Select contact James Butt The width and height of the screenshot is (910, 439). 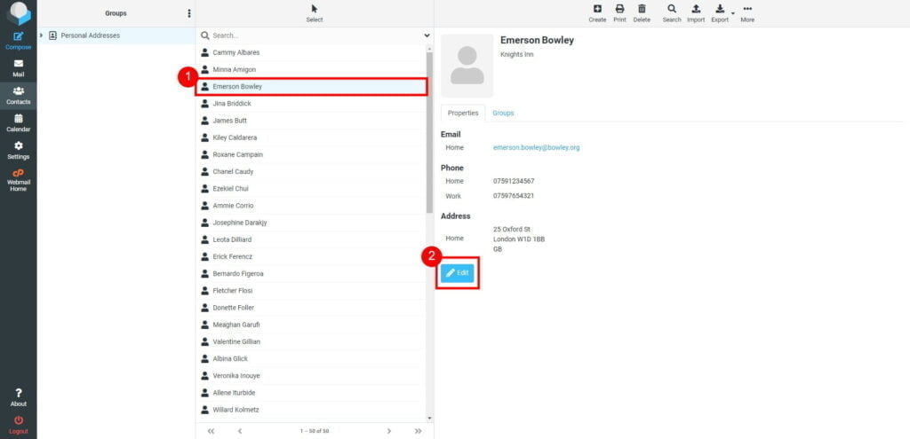click(x=310, y=121)
